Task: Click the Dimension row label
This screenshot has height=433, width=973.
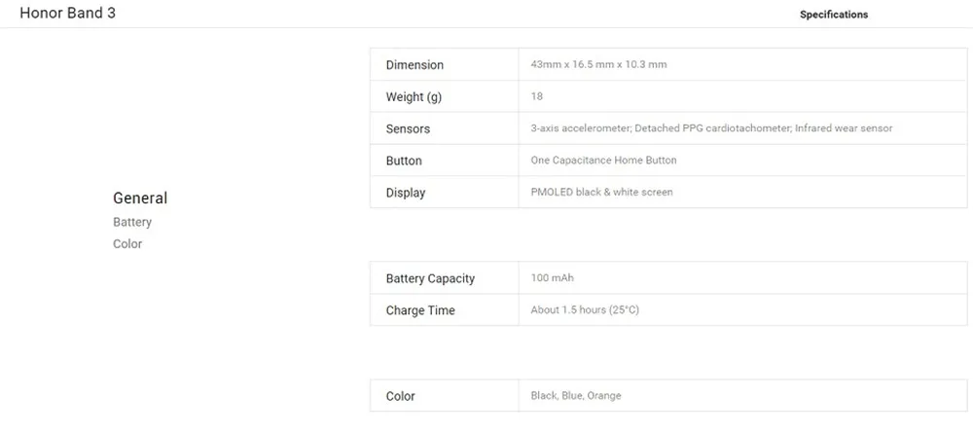Action: point(414,64)
